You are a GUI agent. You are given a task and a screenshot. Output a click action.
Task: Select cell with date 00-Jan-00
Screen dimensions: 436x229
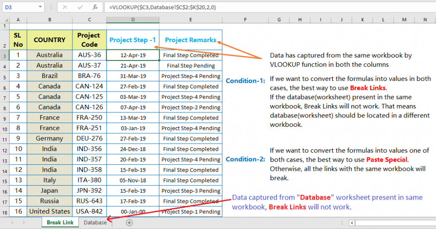click(x=133, y=212)
